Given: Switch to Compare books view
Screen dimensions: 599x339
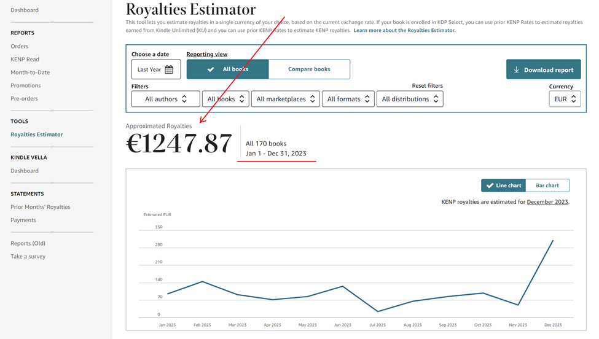Looking at the screenshot, I should tap(309, 69).
